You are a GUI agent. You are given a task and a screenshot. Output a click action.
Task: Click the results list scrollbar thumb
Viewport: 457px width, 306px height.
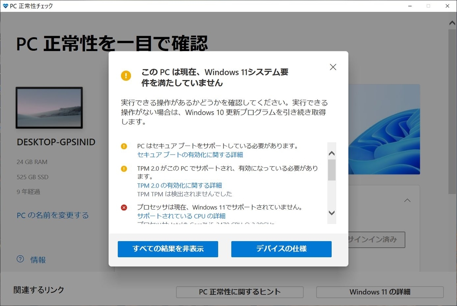[332, 170]
